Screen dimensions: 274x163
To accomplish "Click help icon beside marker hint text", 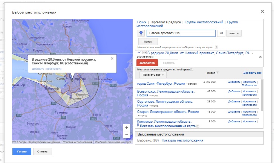I will coord(216,47).
